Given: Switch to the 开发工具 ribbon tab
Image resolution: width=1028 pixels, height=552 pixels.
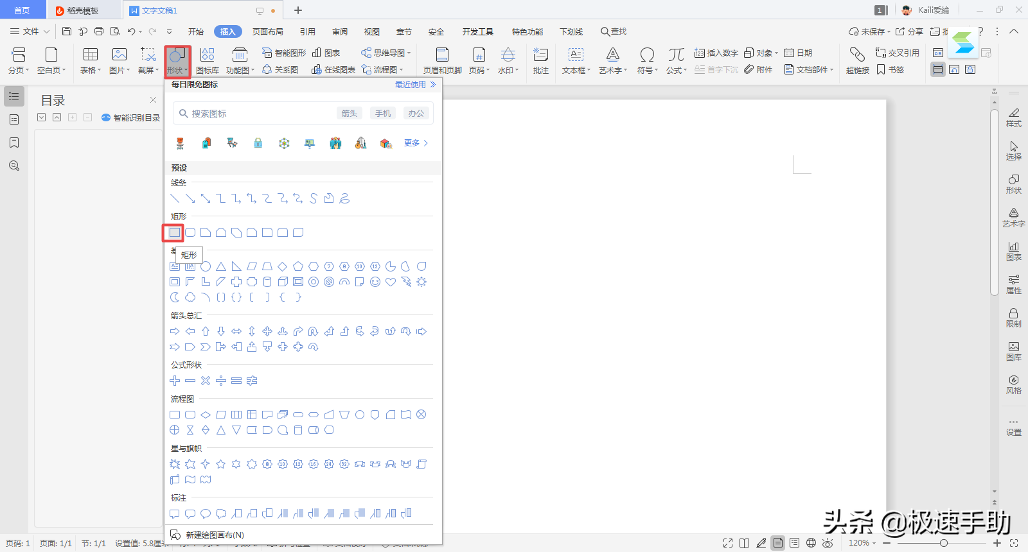Looking at the screenshot, I should click(478, 31).
